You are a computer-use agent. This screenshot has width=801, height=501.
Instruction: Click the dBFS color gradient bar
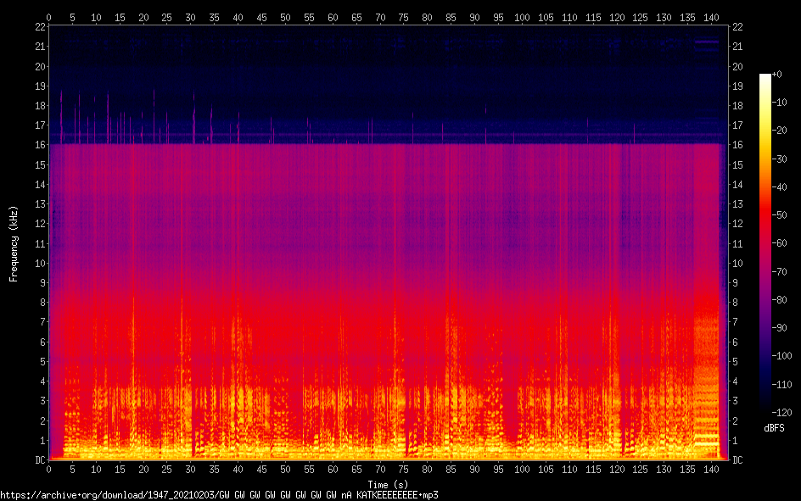pyautogui.click(x=765, y=242)
